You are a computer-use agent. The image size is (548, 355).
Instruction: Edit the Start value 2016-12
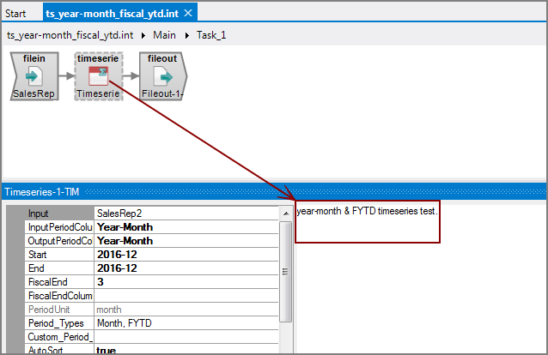pos(186,255)
